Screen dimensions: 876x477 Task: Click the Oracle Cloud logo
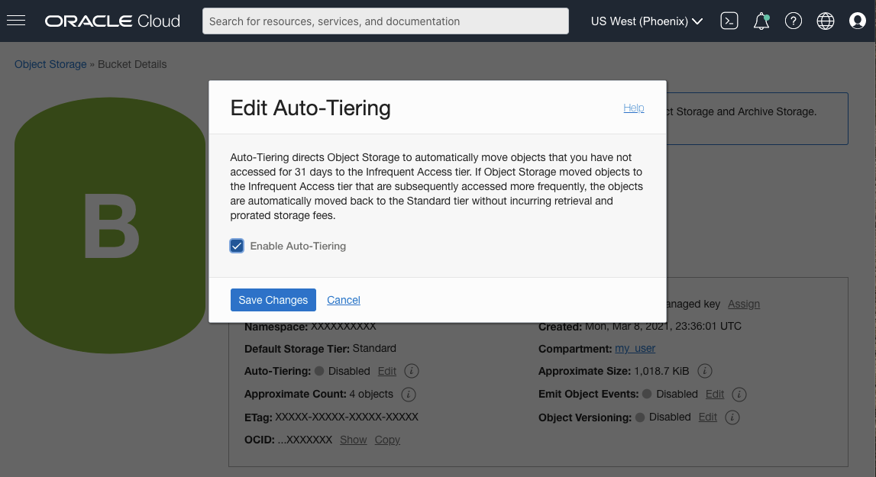tap(112, 21)
